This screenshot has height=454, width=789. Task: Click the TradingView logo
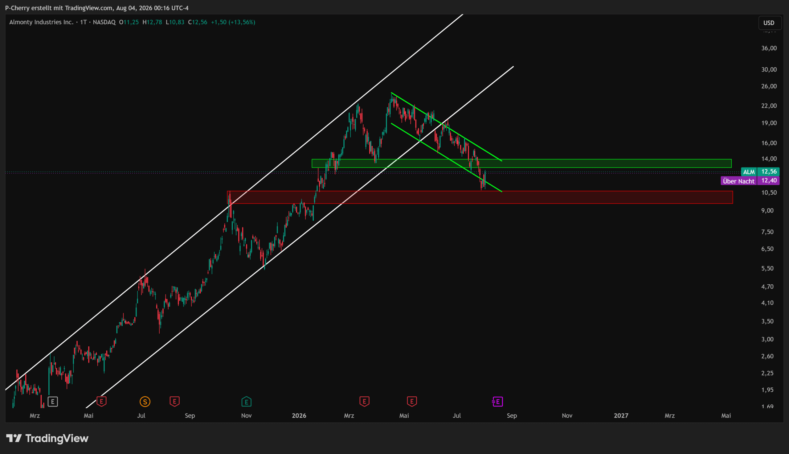point(47,438)
